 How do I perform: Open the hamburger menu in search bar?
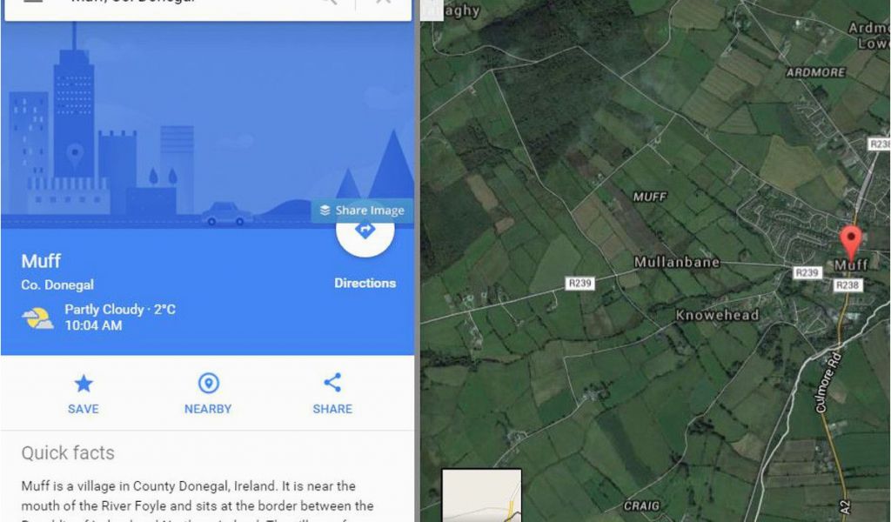[33, 2]
